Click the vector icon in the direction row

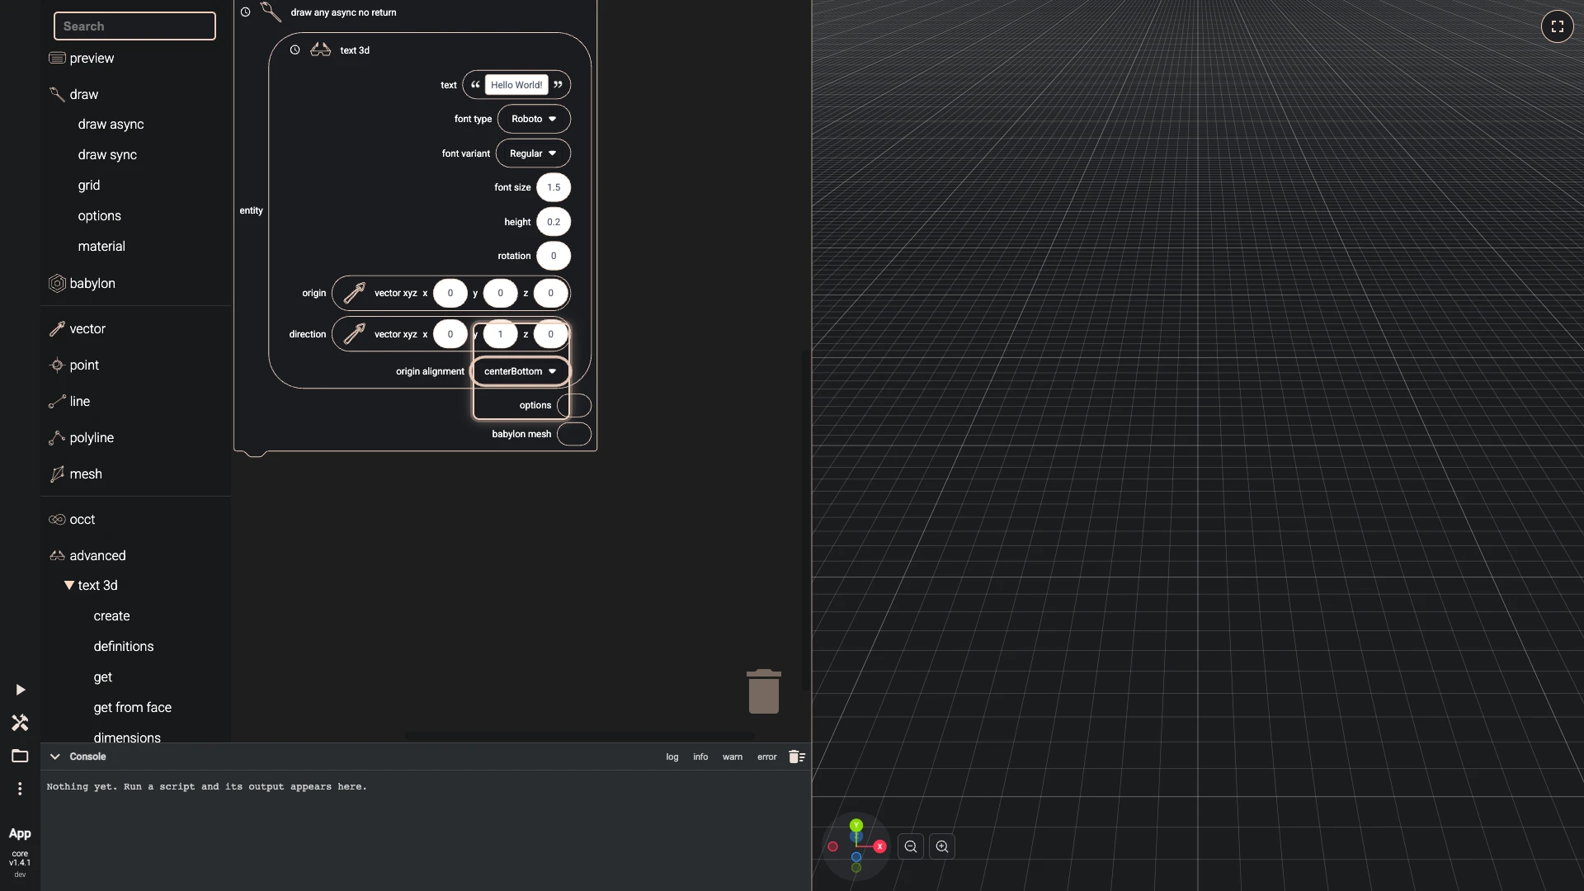(354, 334)
